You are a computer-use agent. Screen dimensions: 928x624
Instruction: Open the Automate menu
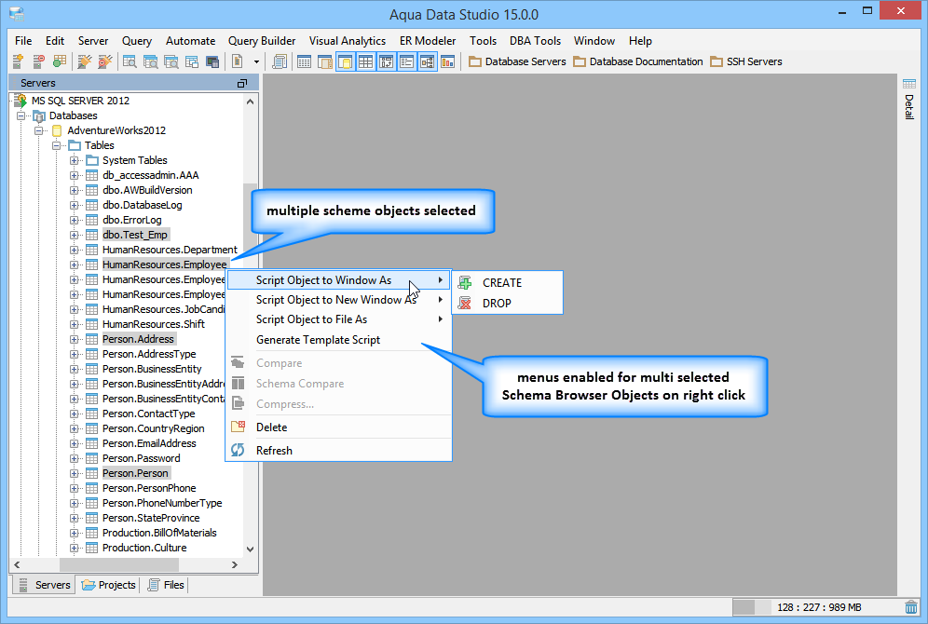191,41
